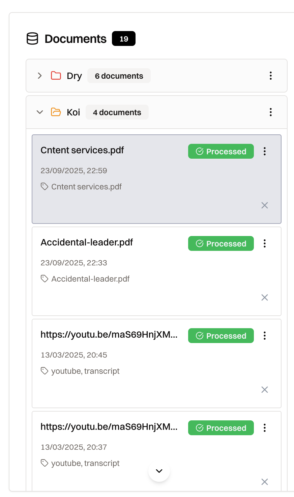Open options for Accidental-leader.pdf
This screenshot has height=497, width=294.
(x=265, y=243)
